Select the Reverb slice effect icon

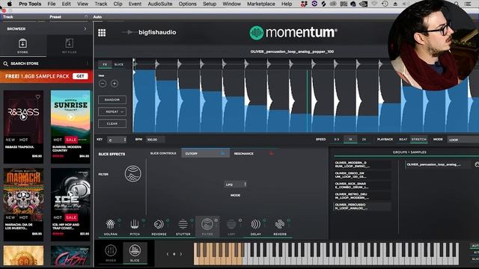[x=280, y=224]
